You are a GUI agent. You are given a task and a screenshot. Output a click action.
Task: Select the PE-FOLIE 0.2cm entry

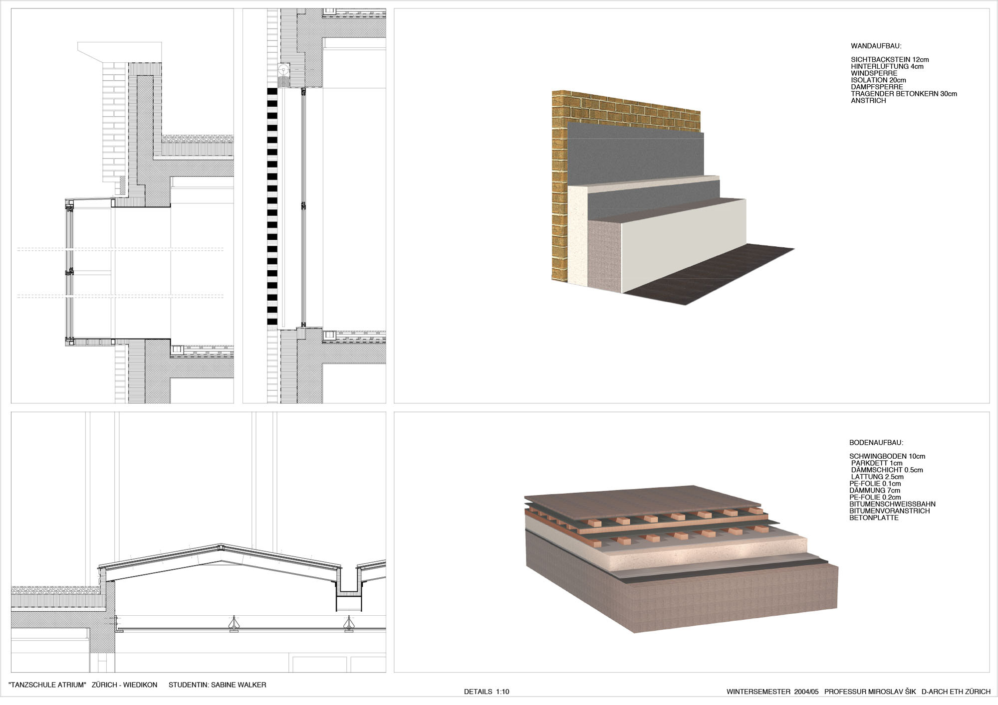875,497
